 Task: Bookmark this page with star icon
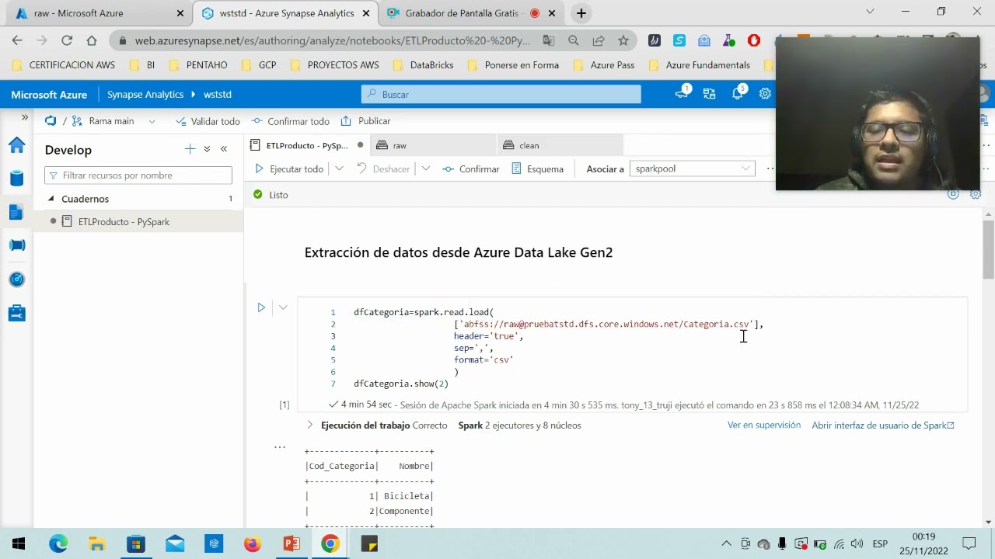[623, 40]
